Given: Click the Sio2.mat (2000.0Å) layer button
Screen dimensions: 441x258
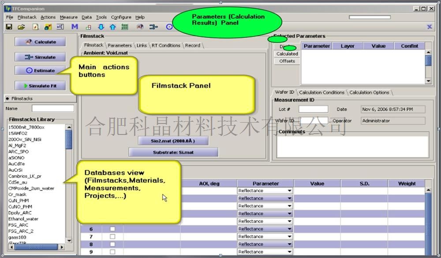Looking at the screenshot, I should 173,141.
